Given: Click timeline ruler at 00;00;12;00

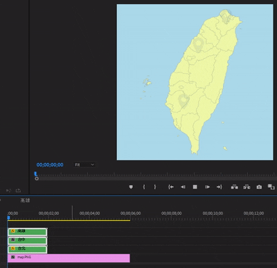Looking at the screenshot, I should click(x=253, y=213).
